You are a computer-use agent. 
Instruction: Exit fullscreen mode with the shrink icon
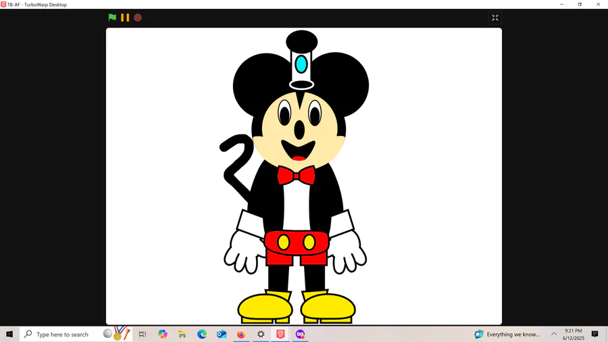(495, 18)
